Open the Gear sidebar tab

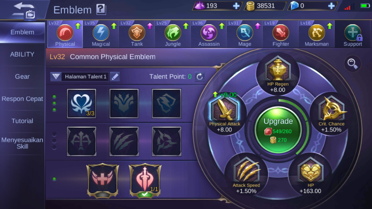click(x=22, y=77)
